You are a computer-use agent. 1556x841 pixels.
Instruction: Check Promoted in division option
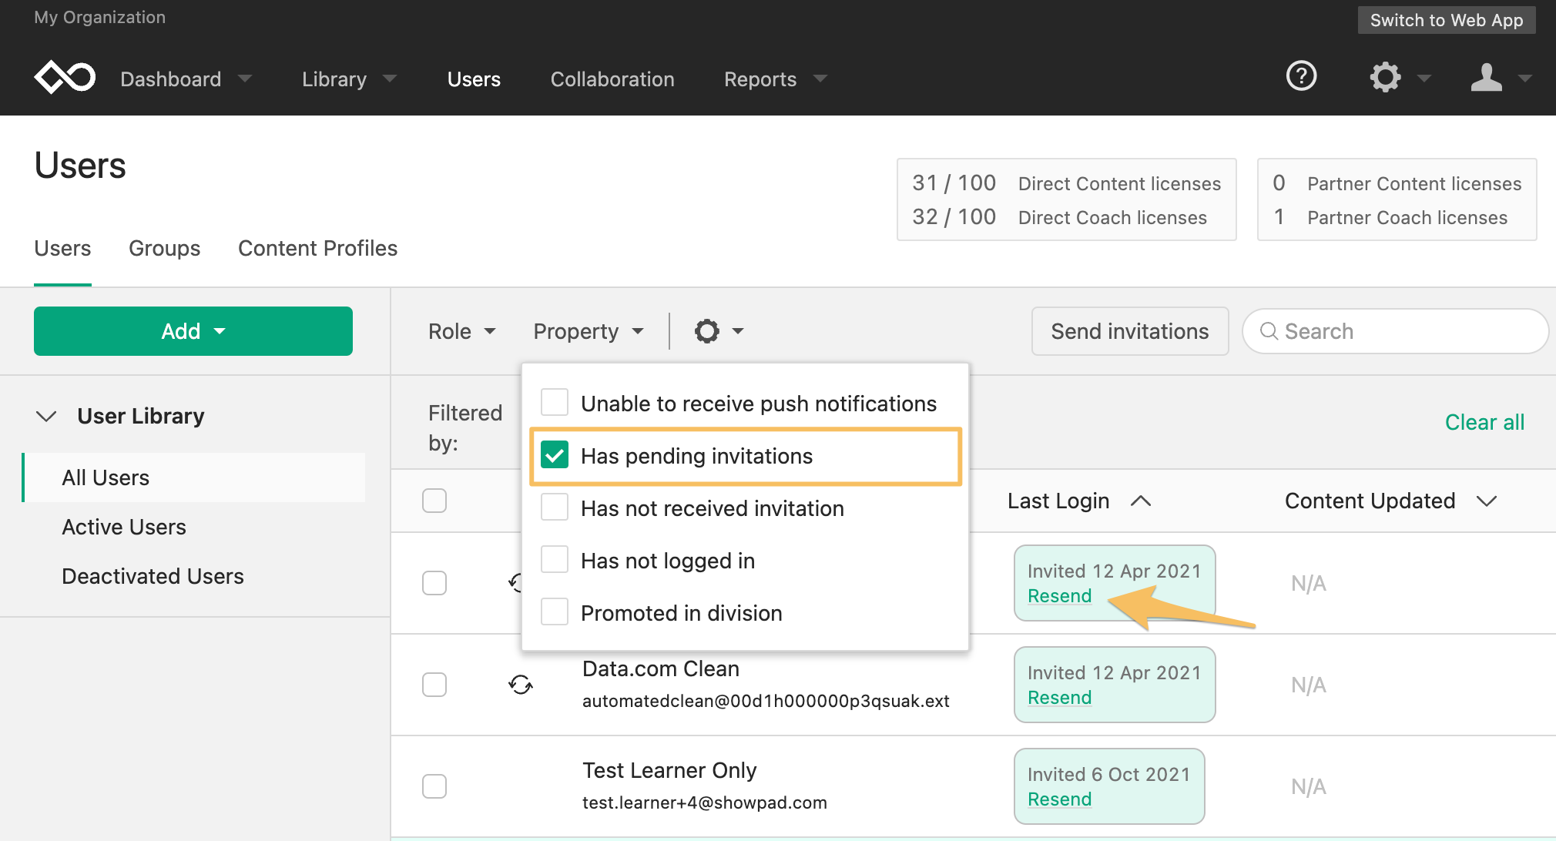tap(555, 612)
